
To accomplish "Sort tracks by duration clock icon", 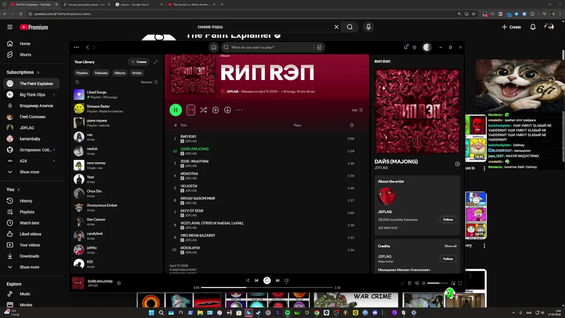I will point(352,125).
